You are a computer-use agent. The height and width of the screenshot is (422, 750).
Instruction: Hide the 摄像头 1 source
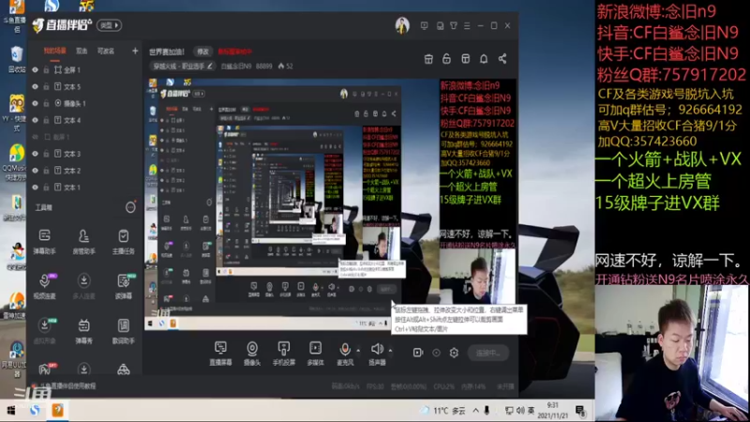[x=35, y=103]
